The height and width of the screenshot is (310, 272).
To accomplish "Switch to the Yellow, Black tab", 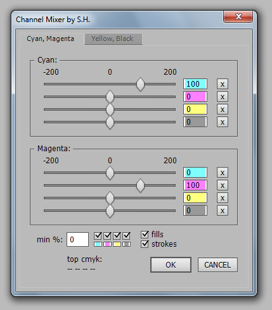I will point(113,39).
